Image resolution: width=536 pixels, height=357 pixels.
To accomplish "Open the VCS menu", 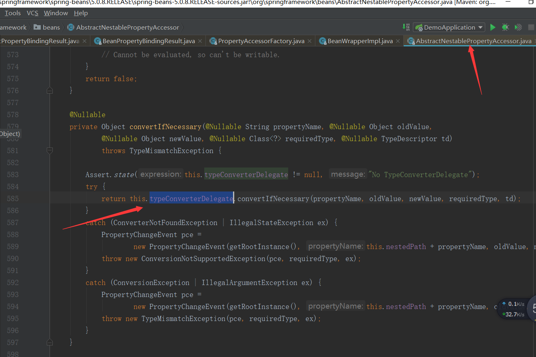I will (32, 13).
